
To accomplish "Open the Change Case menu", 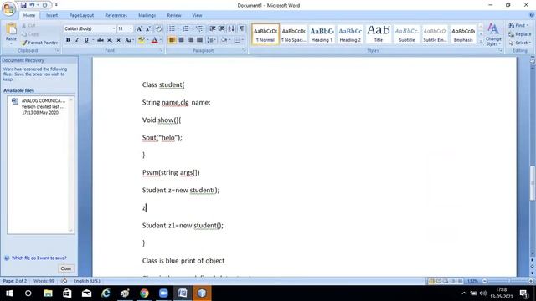I will 129,40.
